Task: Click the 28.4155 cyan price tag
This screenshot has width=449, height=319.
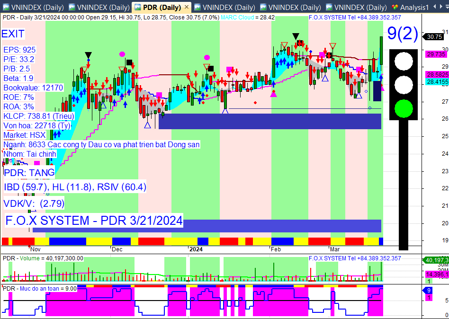Action: pos(437,82)
